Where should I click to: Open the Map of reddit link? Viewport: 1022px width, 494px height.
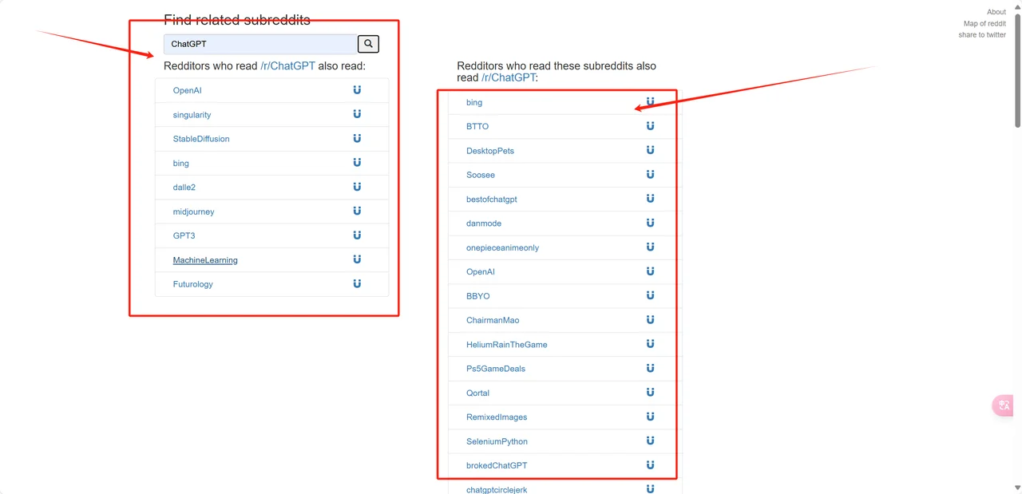tap(984, 23)
